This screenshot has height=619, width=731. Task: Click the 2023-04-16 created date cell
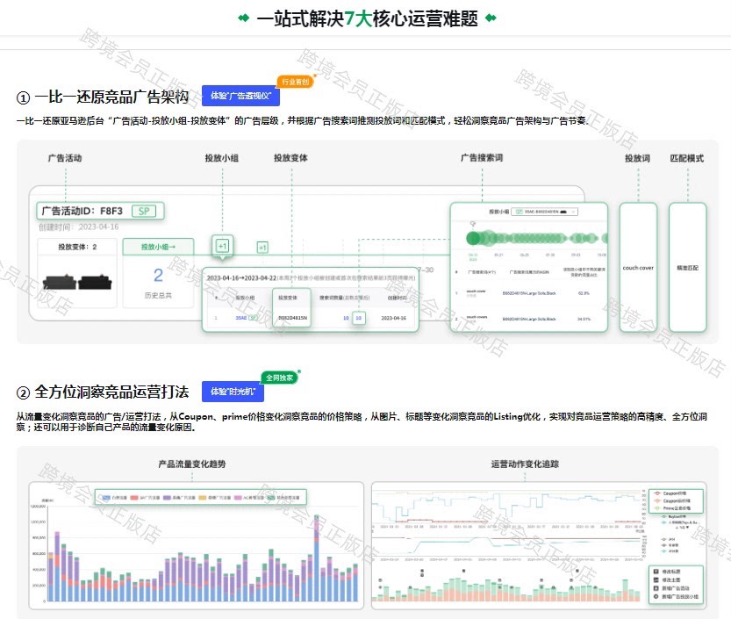click(x=393, y=318)
